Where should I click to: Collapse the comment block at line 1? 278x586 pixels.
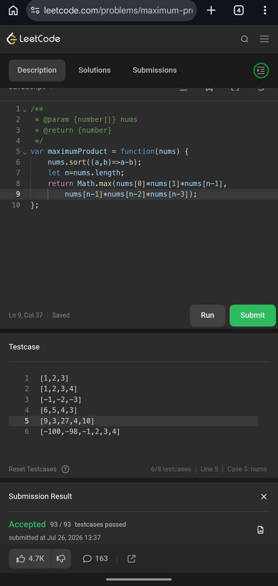24,109
